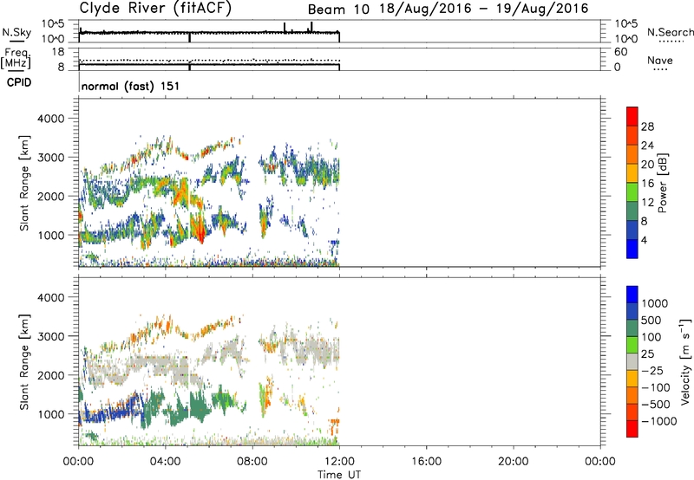Click the "12:00" time axis label

click(x=339, y=462)
